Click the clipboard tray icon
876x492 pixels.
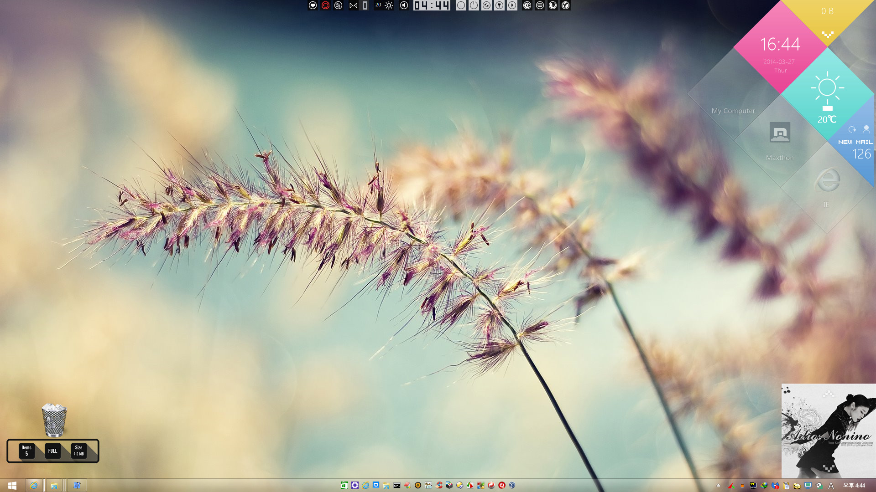(x=786, y=486)
